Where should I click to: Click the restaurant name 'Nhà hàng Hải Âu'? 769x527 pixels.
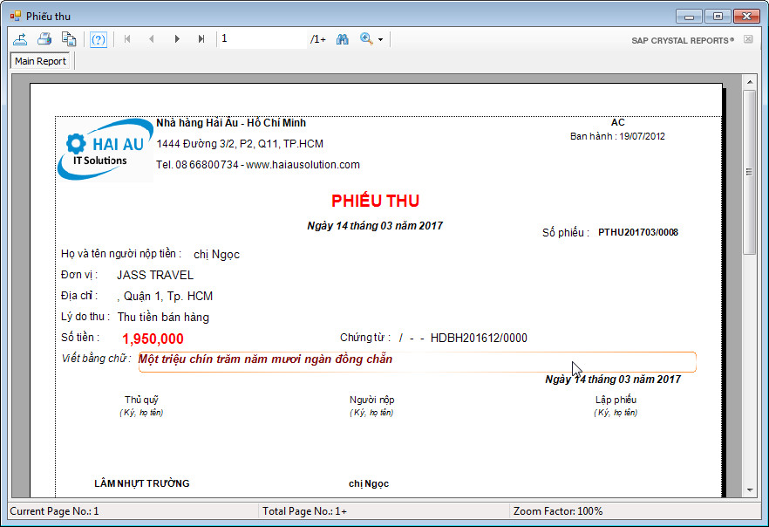(x=197, y=123)
